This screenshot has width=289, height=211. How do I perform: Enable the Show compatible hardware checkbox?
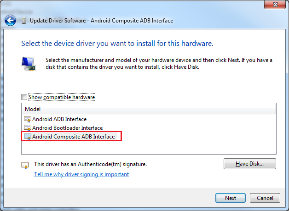pyautogui.click(x=24, y=97)
